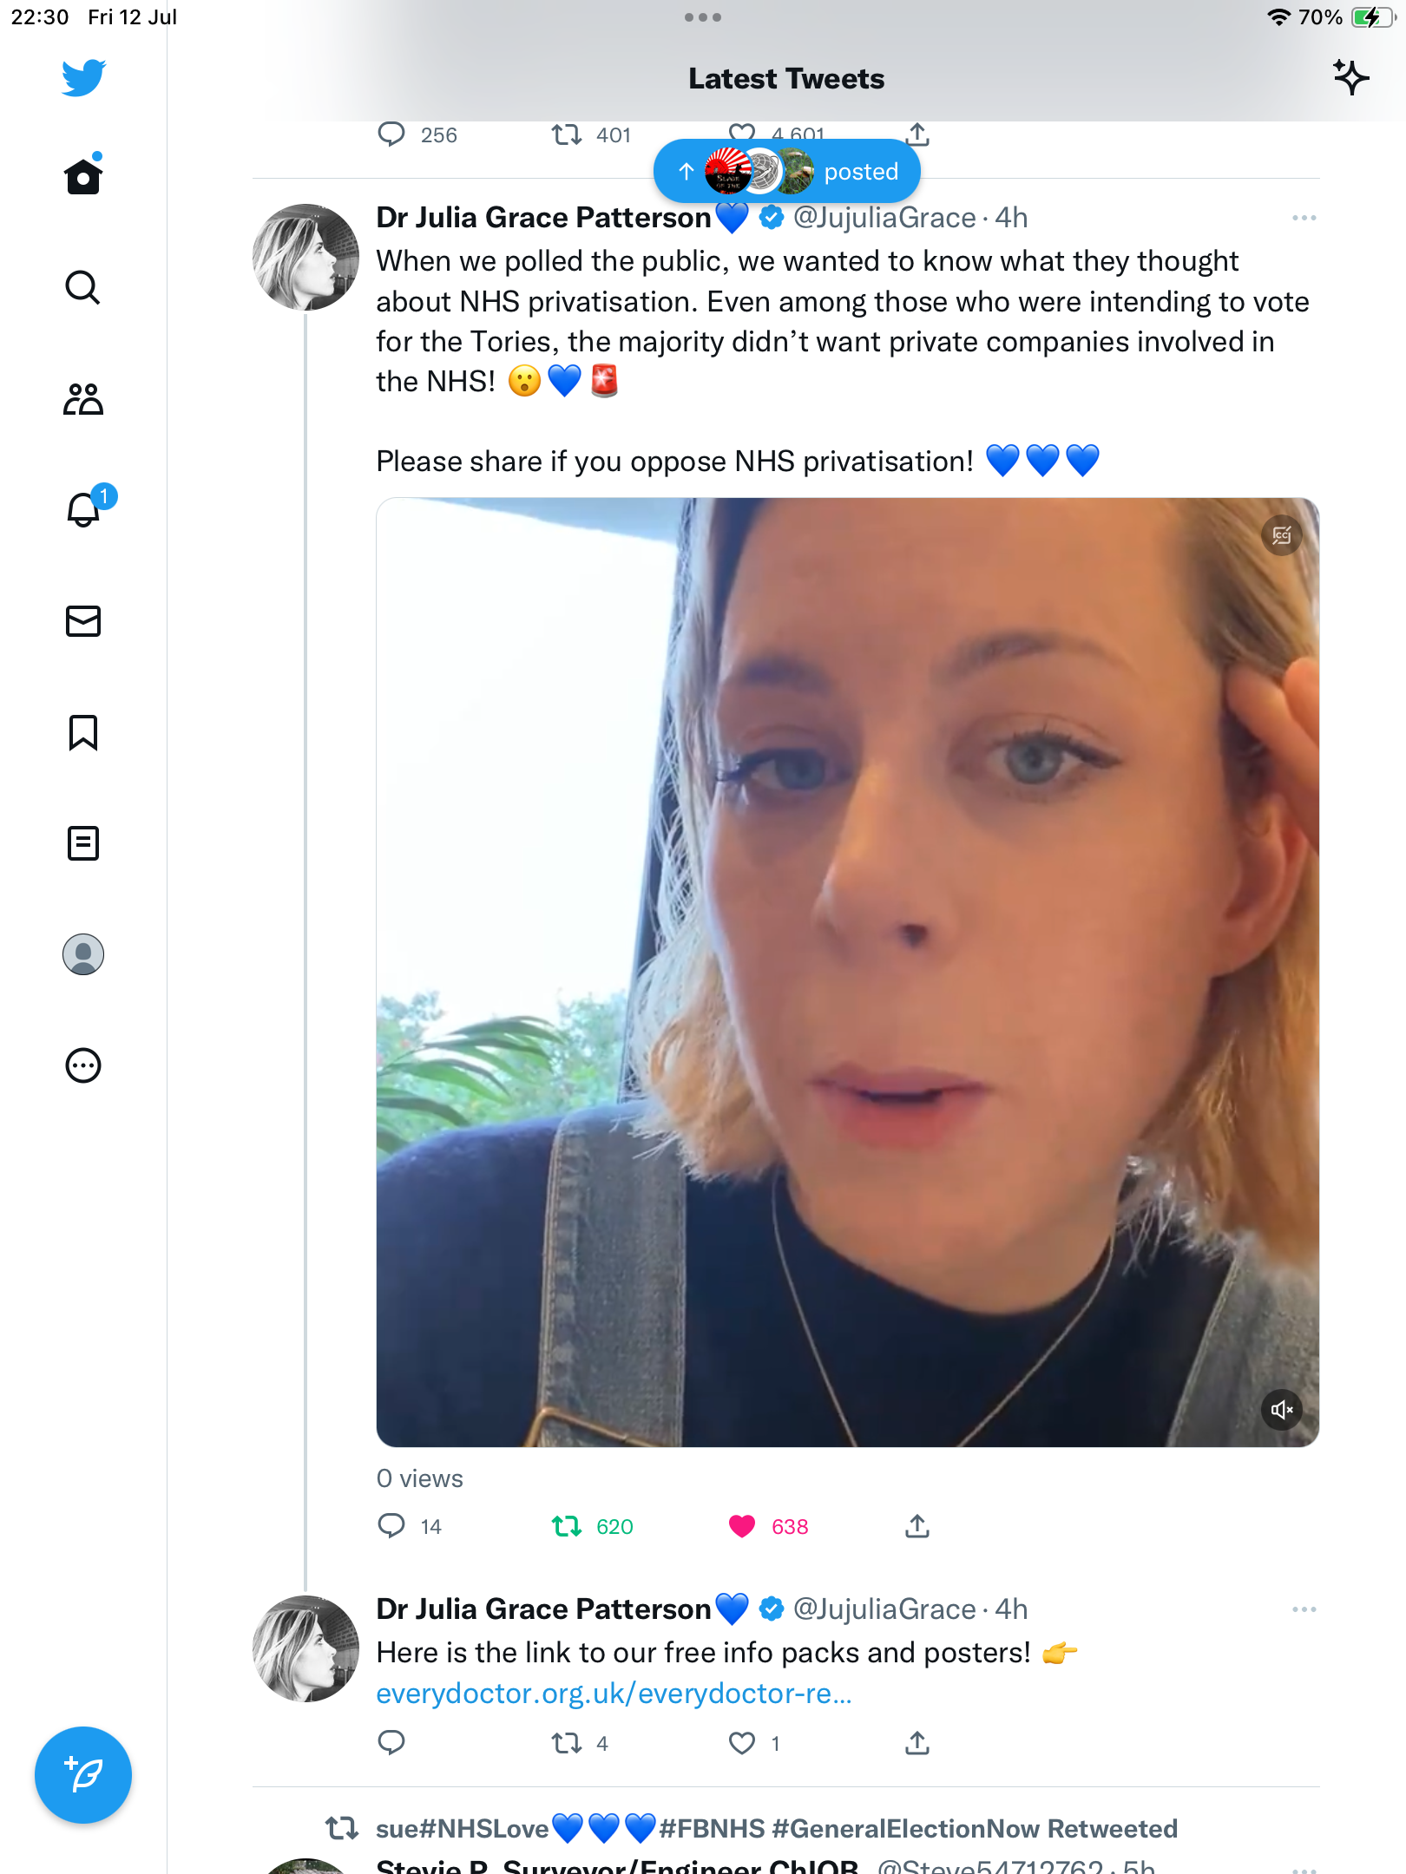The height and width of the screenshot is (1874, 1406).
Task: Play the video in the polling tweet
Action: pyautogui.click(x=847, y=972)
